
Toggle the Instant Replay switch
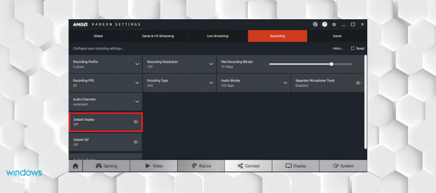[136, 122]
